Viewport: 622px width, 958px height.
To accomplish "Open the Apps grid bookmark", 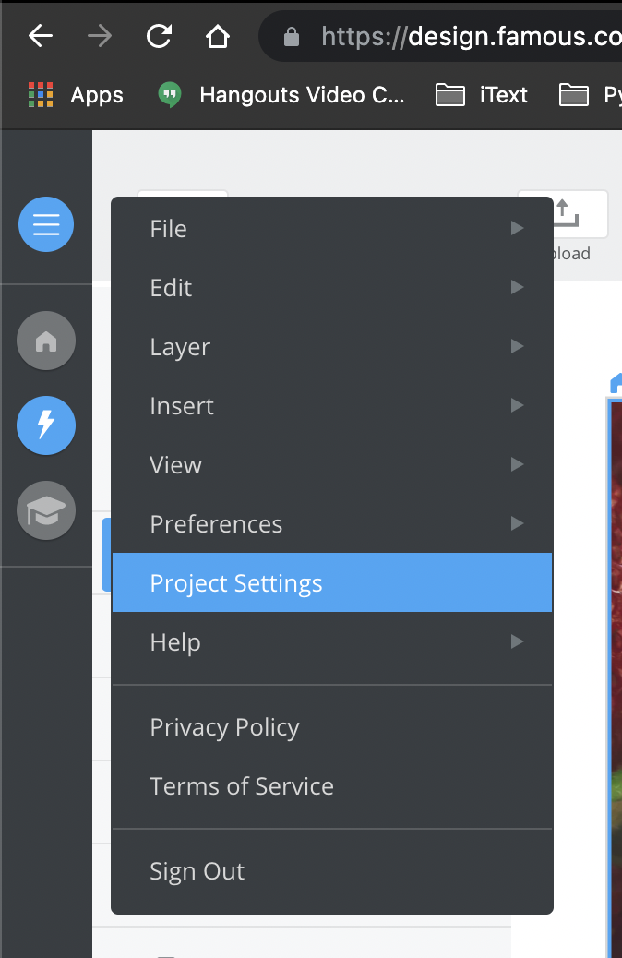I will (76, 95).
